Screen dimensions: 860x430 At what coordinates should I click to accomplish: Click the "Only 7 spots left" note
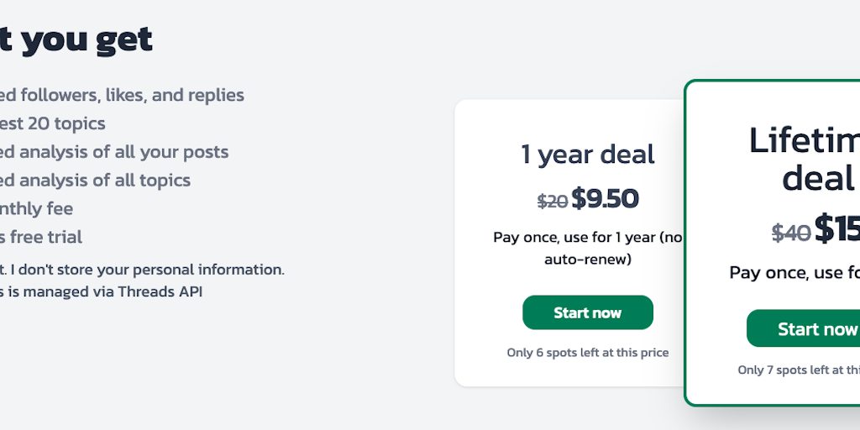798,370
